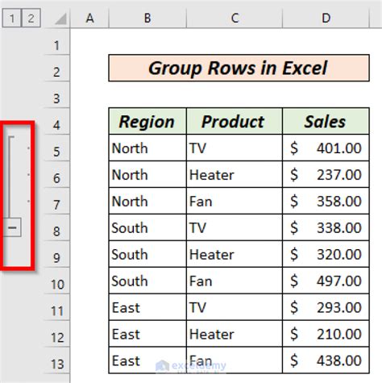This screenshot has height=383, width=382.
Task: Select column B header
Action: click(x=147, y=18)
